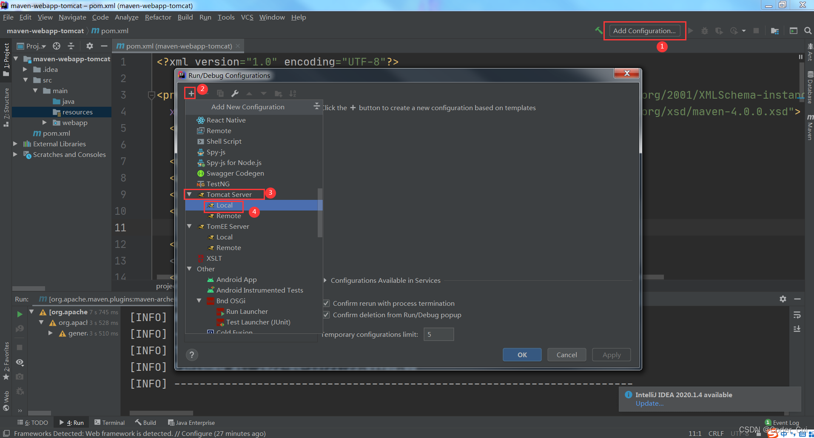Toggle Confirm deletion from Run/Debug popup checkbox

(x=326, y=315)
